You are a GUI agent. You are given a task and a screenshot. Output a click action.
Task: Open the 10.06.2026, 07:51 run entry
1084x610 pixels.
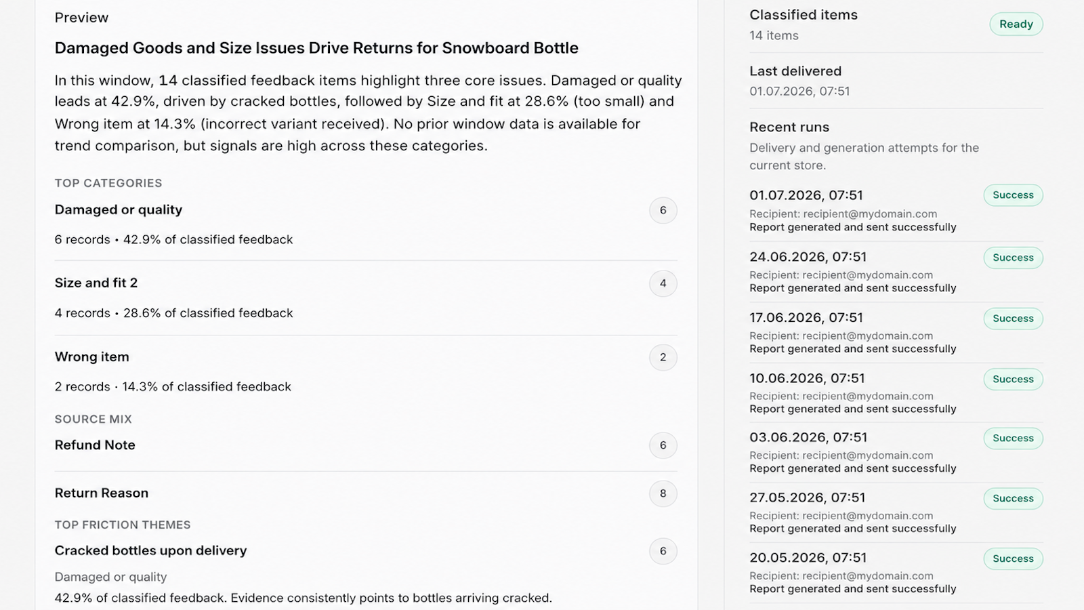(x=896, y=393)
